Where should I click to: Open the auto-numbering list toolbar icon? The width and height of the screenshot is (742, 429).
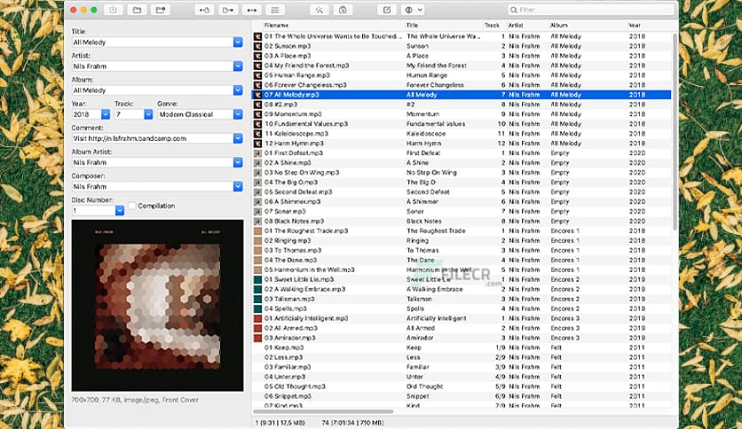(x=275, y=10)
